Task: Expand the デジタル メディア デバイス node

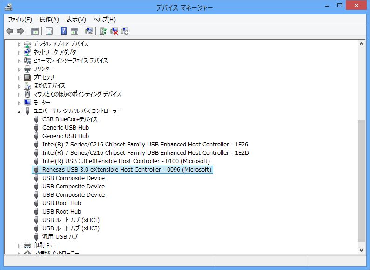Action: [19, 44]
